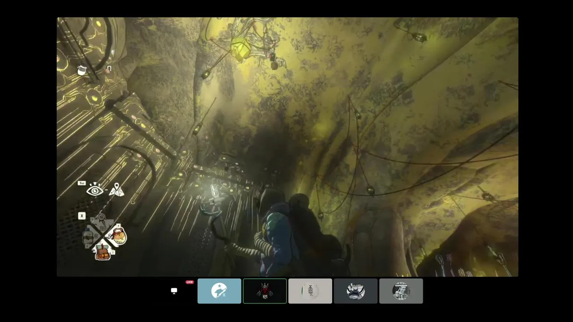The width and height of the screenshot is (573, 322).
Task: Open the blue bear-with-star stream thumbnail
Action: click(219, 291)
